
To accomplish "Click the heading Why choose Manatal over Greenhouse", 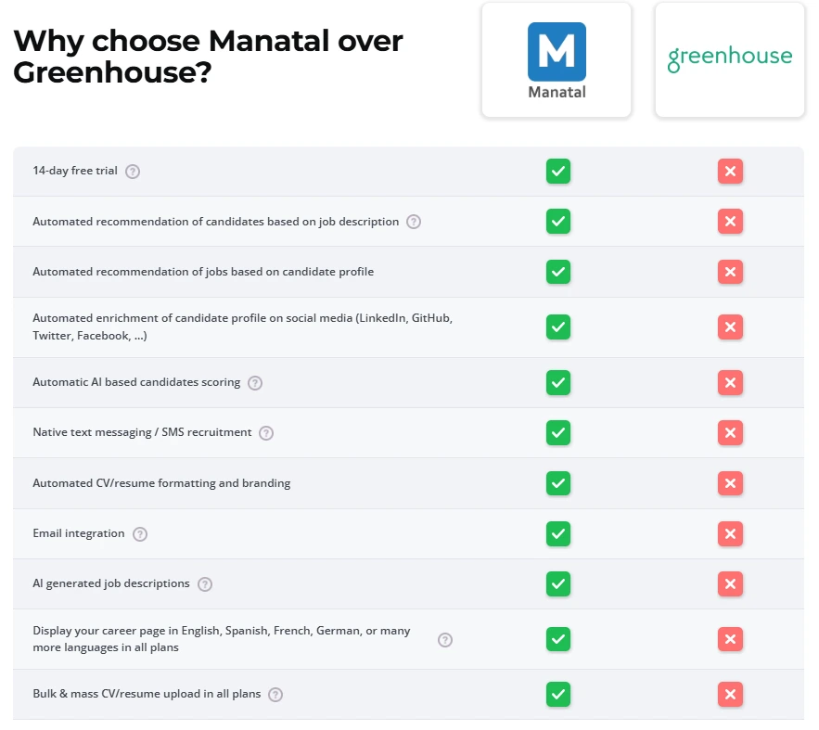I will pos(208,56).
